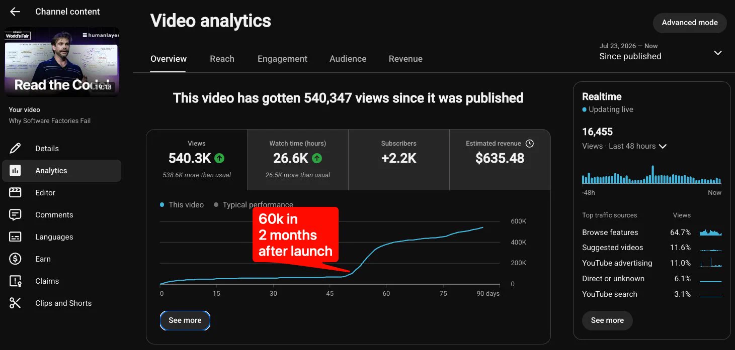
Task: Click the Clips and Shorts scissors icon
Action: pos(15,303)
